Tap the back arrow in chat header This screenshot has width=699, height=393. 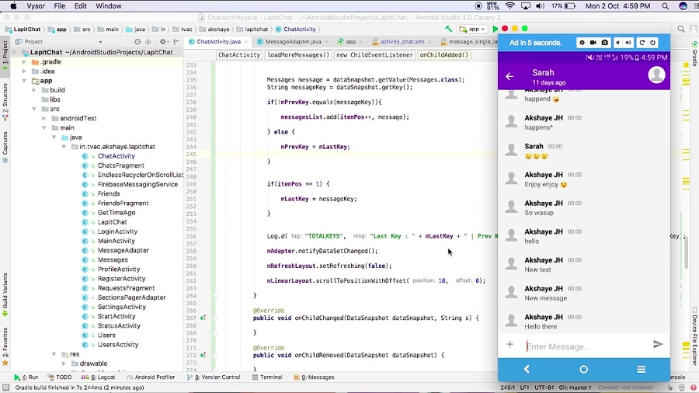point(509,76)
